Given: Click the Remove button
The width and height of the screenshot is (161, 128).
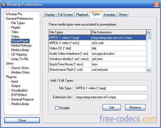Looking at the screenshot, I should pos(135,107).
